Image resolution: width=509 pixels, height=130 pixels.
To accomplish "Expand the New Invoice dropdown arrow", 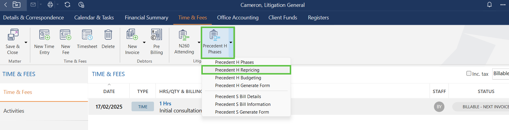I will 144,42.
